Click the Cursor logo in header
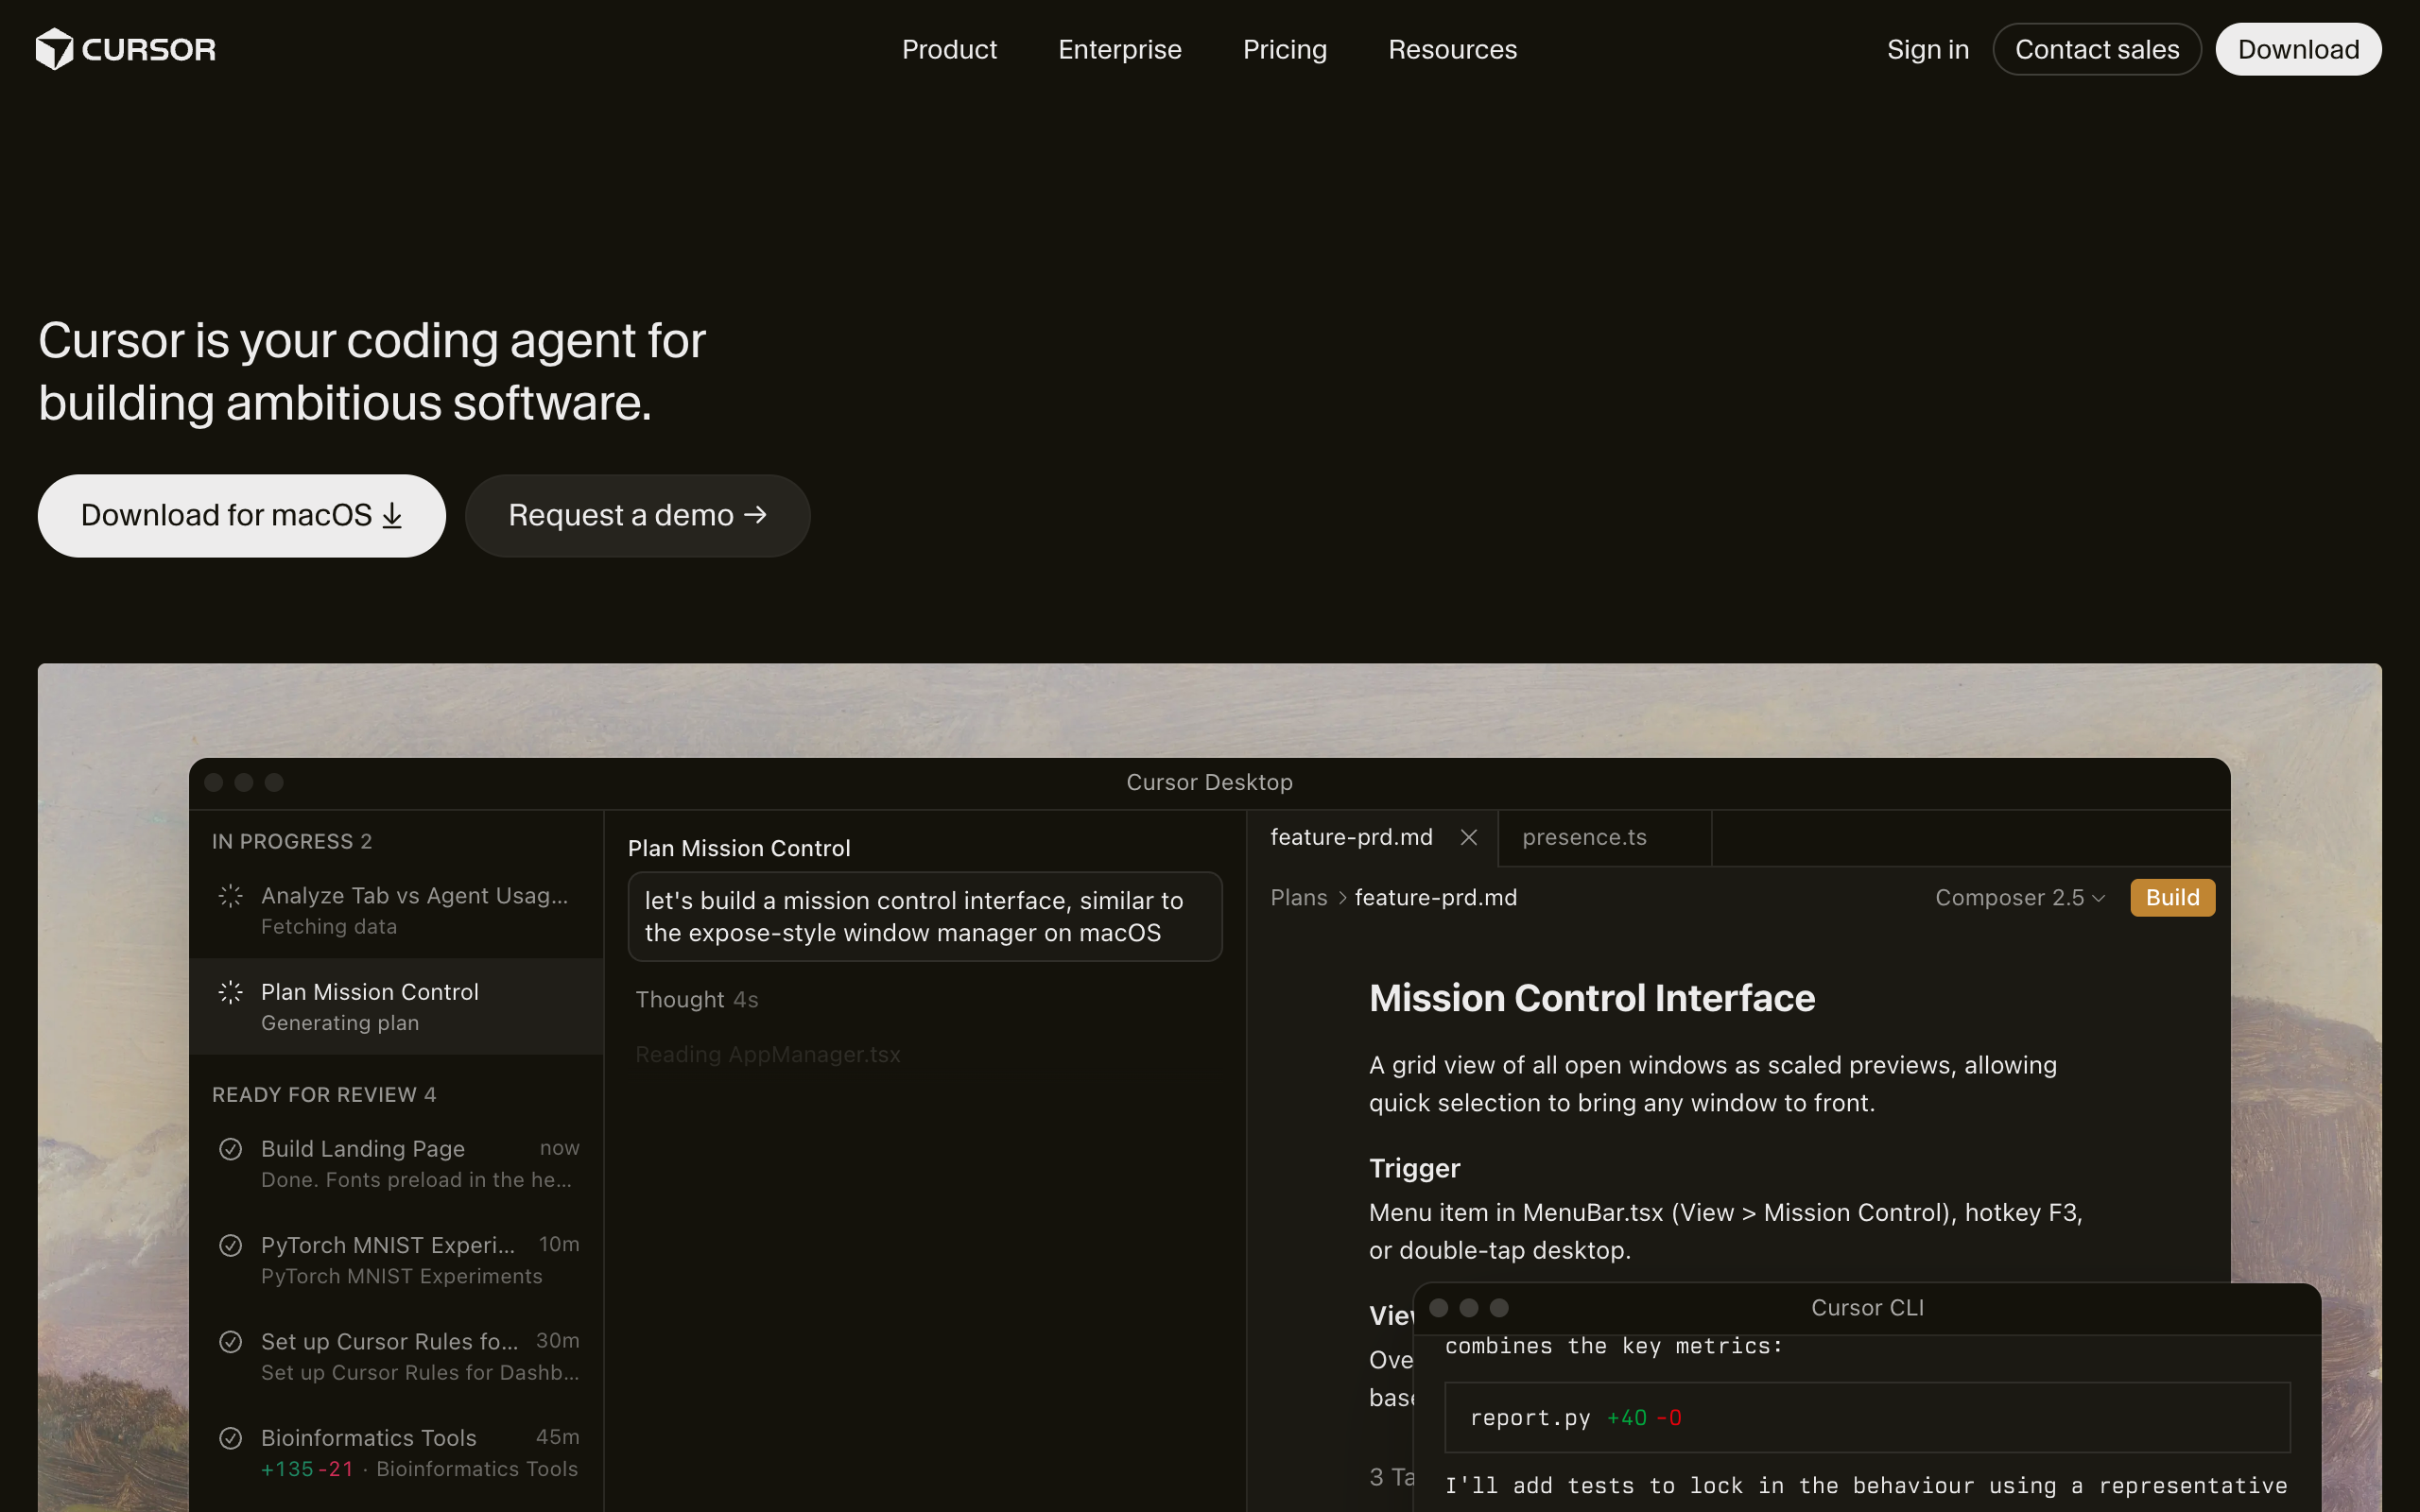This screenshot has height=1512, width=2420. click(125, 49)
